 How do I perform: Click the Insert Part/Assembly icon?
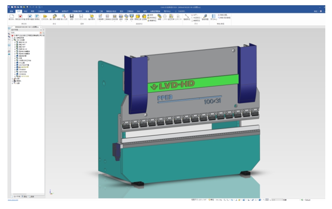pos(55,16)
